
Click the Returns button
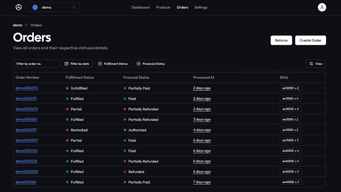(281, 40)
